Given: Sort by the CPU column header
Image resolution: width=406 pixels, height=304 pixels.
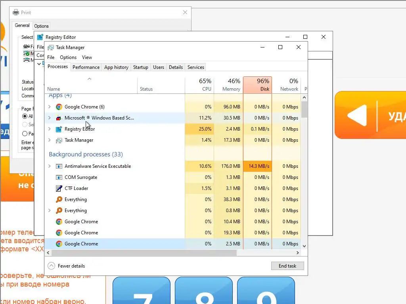Looking at the screenshot, I should click(x=199, y=85).
